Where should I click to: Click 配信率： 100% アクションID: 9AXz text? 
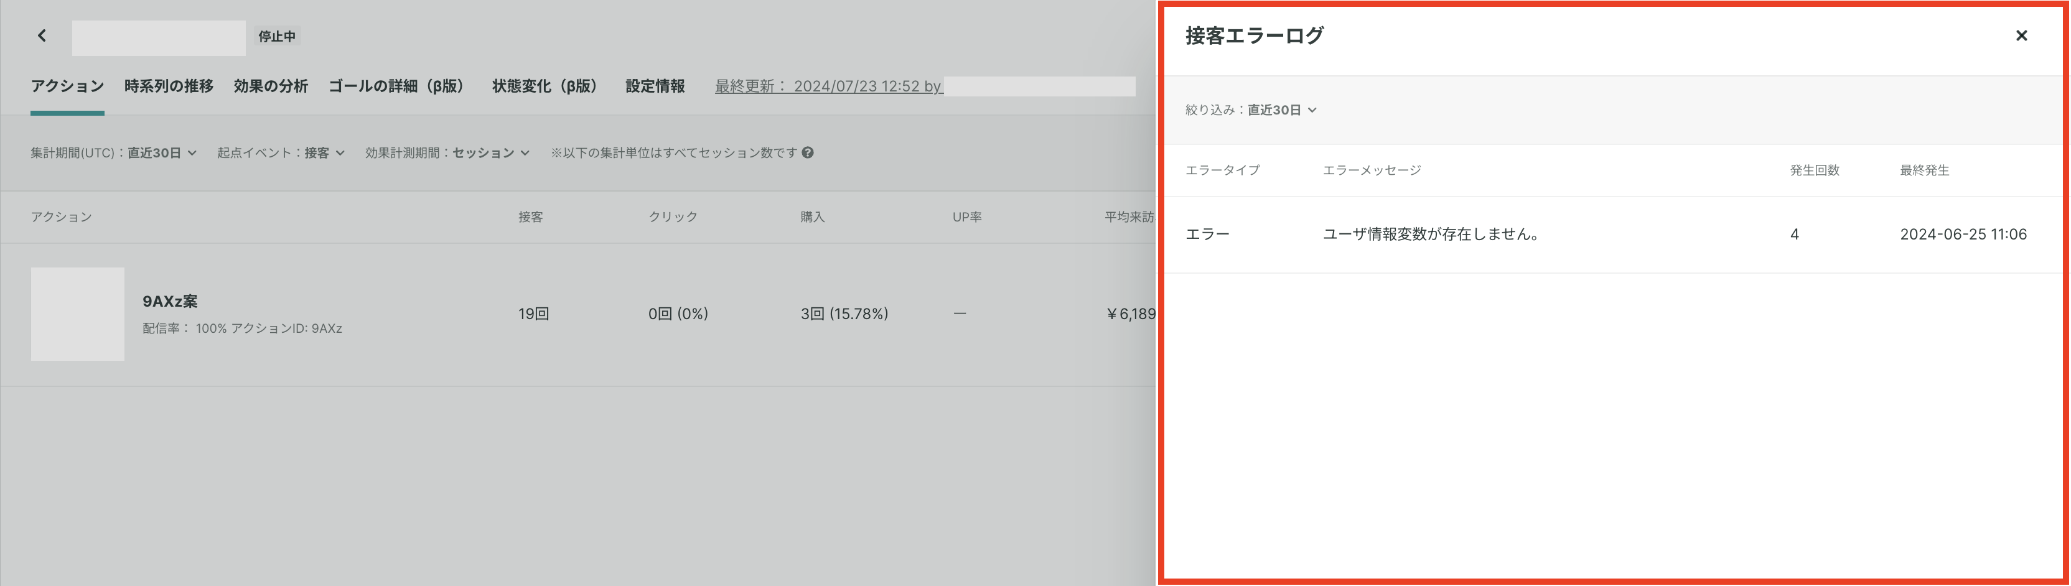pos(242,329)
